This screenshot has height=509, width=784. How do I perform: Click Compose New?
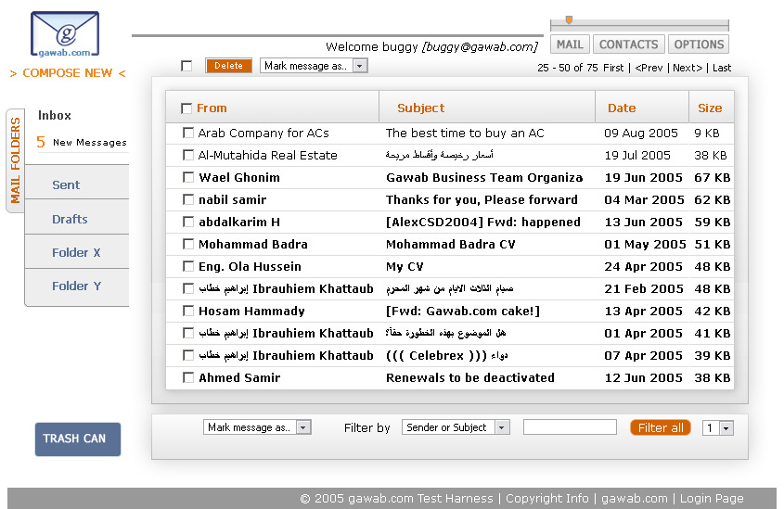pos(68,73)
